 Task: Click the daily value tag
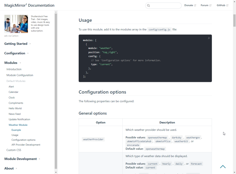click(179, 164)
